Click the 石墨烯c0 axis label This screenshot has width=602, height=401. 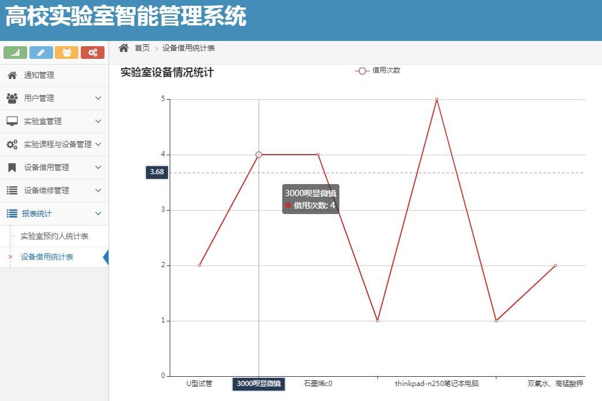[x=318, y=383]
